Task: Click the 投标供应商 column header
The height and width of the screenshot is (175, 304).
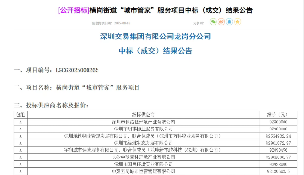Action: (x=144, y=115)
